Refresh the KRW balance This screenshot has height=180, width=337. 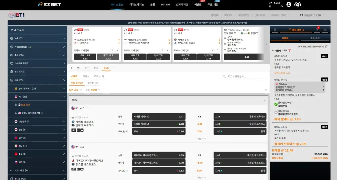[301, 15]
